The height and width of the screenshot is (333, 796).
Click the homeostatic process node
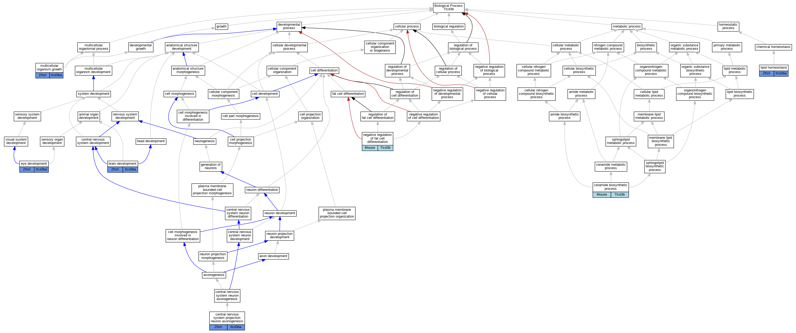coord(728,26)
